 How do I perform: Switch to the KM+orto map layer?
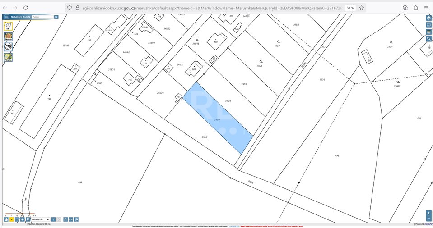[x=8, y=36]
